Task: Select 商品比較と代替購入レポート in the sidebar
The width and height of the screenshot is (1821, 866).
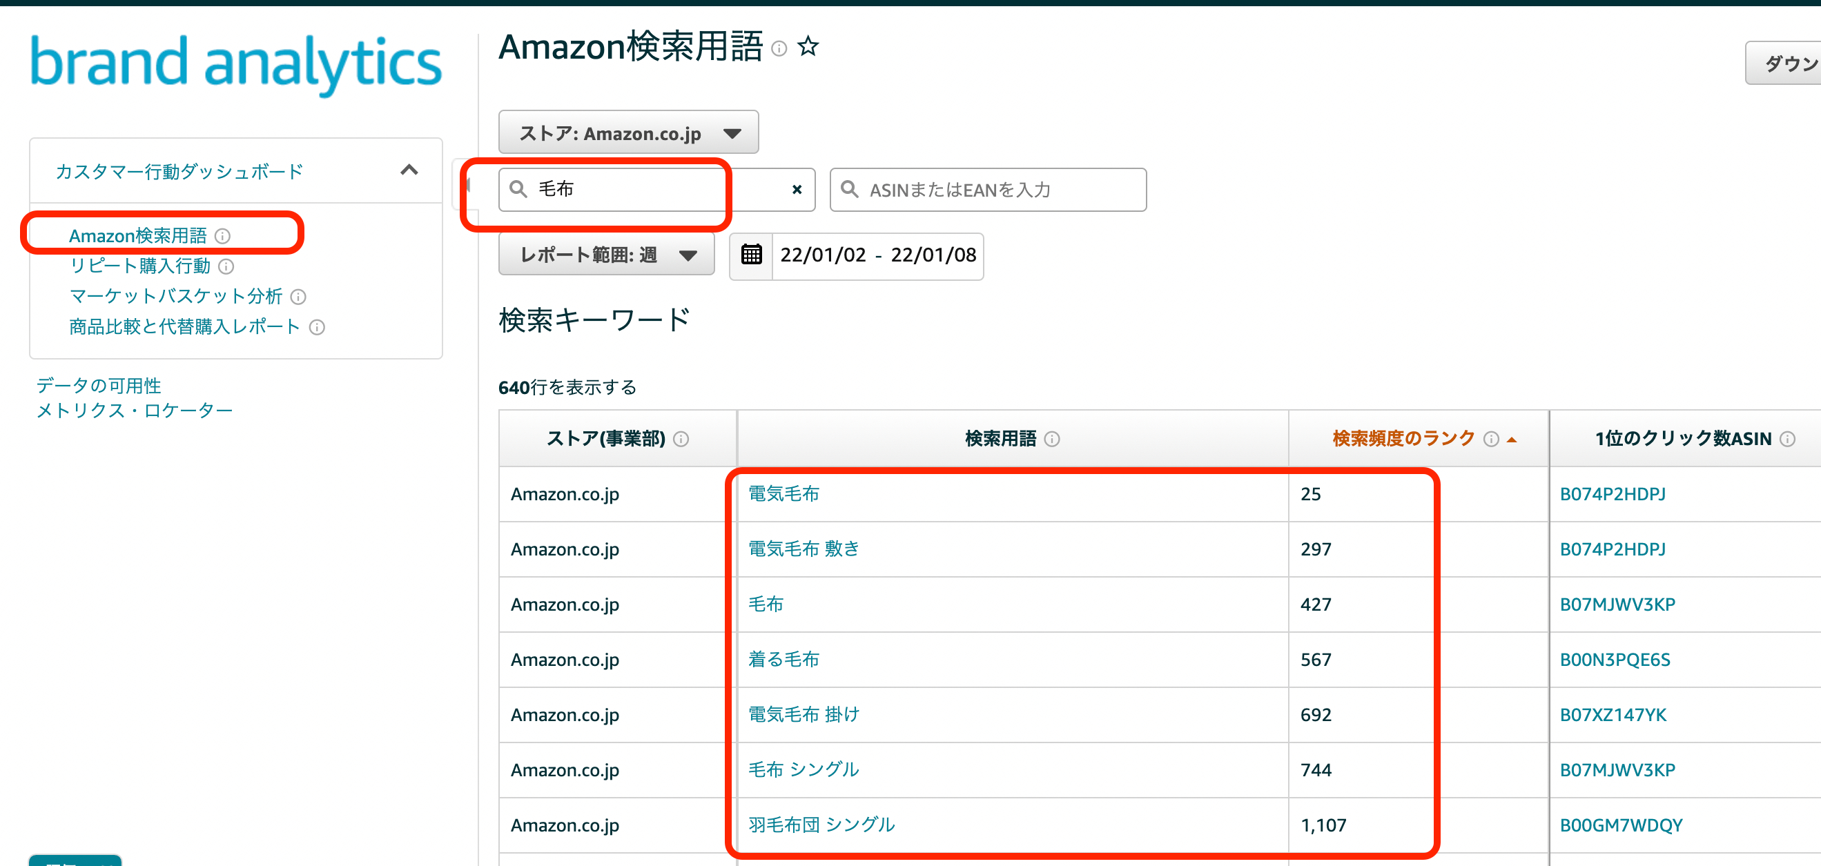Action: (x=182, y=326)
